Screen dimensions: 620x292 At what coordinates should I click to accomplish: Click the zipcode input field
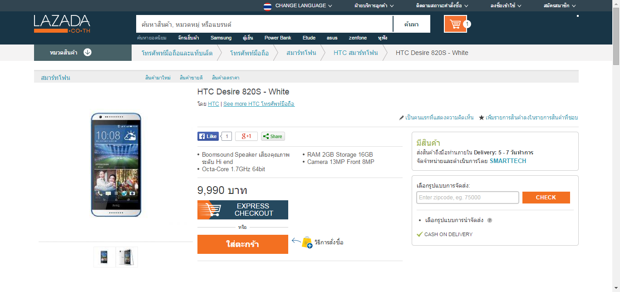[467, 198]
